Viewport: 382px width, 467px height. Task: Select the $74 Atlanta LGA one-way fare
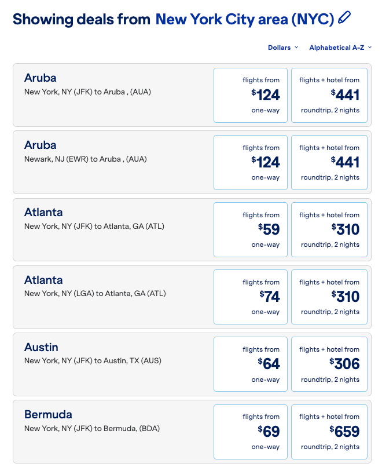click(x=250, y=297)
